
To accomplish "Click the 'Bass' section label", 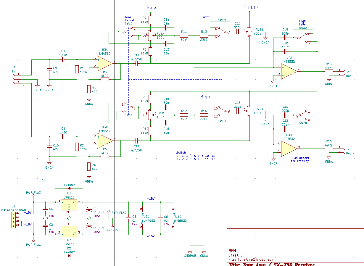I will tap(152, 7).
